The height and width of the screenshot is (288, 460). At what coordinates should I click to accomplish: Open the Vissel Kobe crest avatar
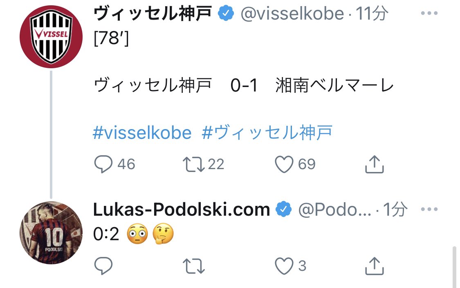click(x=51, y=37)
